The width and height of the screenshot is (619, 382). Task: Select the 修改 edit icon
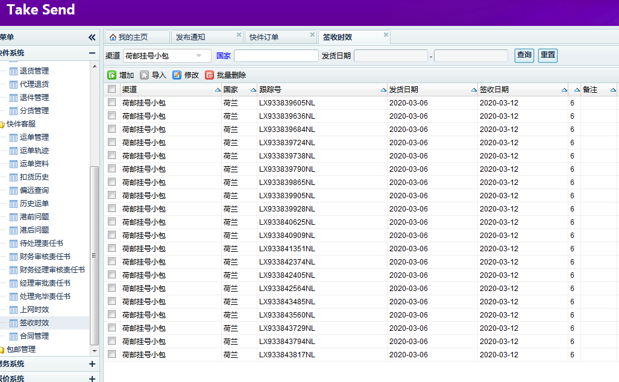(x=177, y=75)
